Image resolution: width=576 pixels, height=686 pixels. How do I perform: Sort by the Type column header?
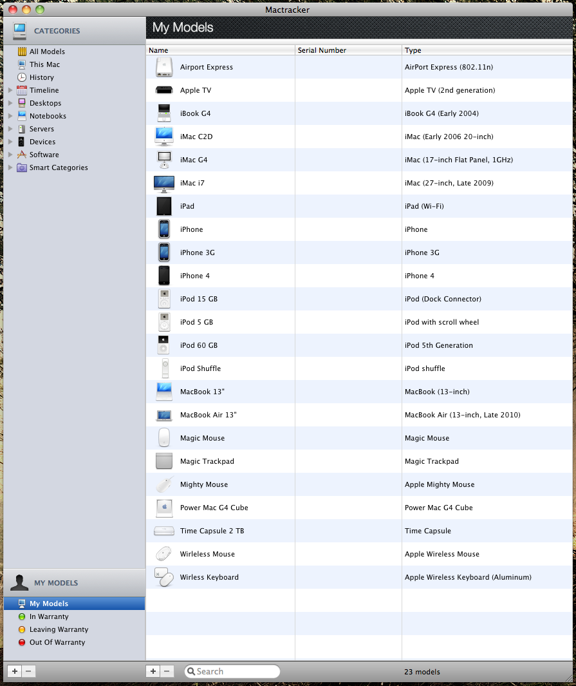pyautogui.click(x=487, y=50)
